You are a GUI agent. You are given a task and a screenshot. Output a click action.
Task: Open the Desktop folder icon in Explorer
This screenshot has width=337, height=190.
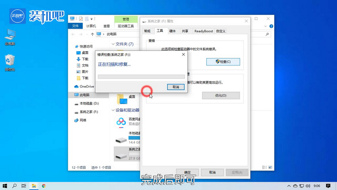[x=122, y=99]
